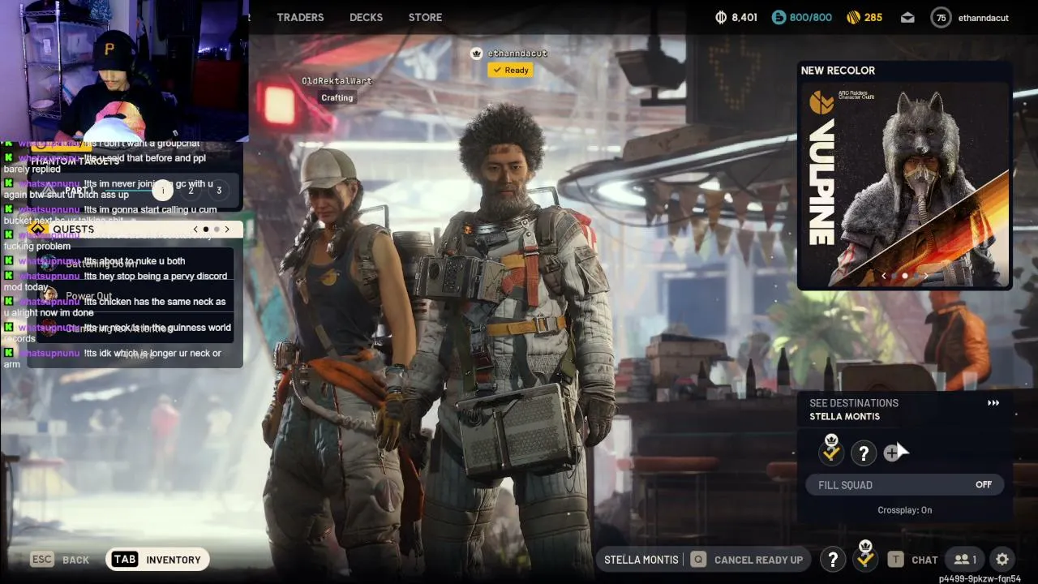Click the Stella Montis label in bottom bar
Screen dimensions: 1038x584
(641, 560)
